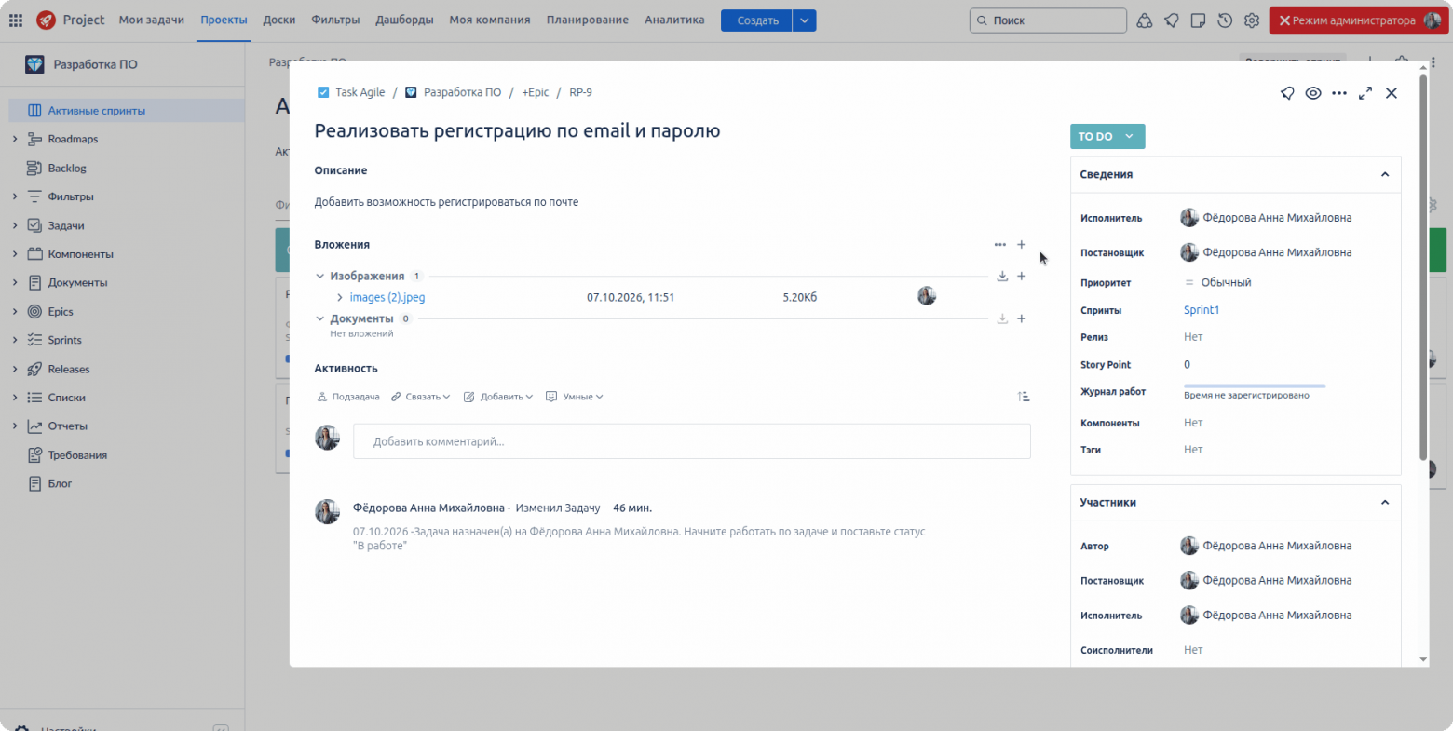
Task: Collapse the Изображения attachments group
Action: point(320,277)
